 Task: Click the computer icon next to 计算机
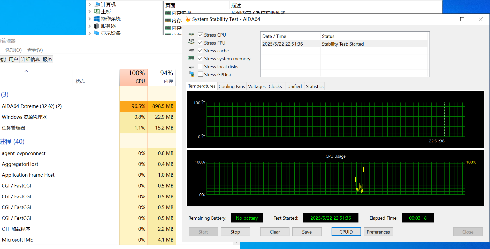(x=97, y=4)
